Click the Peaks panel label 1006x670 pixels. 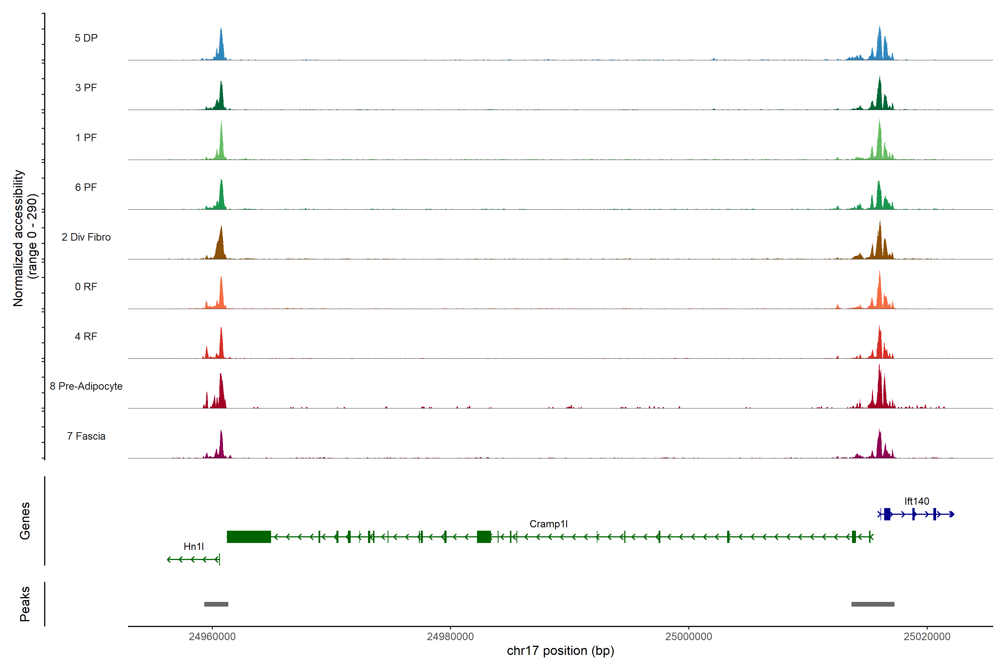[25, 604]
